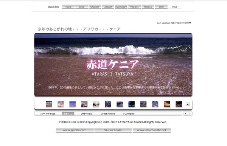Switch to the 大地への祈り gallery tab
This screenshot has width=227, height=146.
(x=87, y=114)
